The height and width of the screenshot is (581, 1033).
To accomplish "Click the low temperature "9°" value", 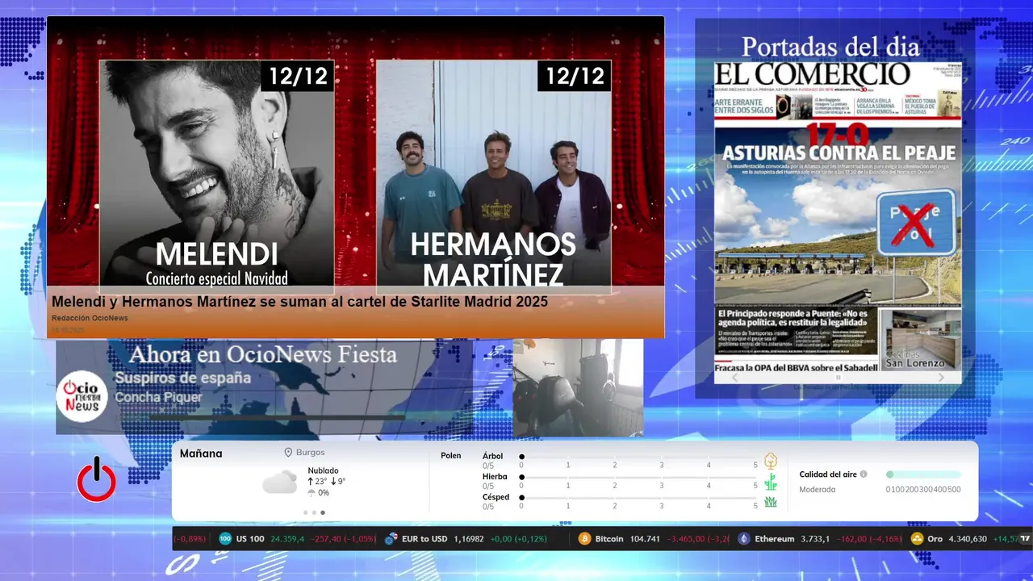I will pyautogui.click(x=341, y=482).
